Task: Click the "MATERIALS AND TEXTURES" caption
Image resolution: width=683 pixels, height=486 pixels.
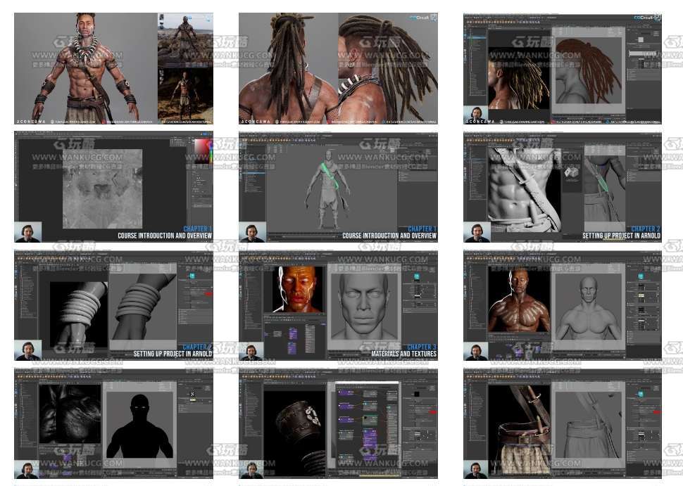Action: 403,354
